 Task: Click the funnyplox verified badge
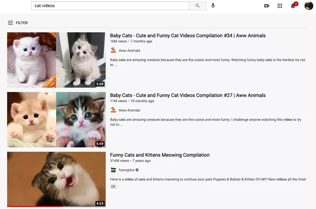point(137,170)
